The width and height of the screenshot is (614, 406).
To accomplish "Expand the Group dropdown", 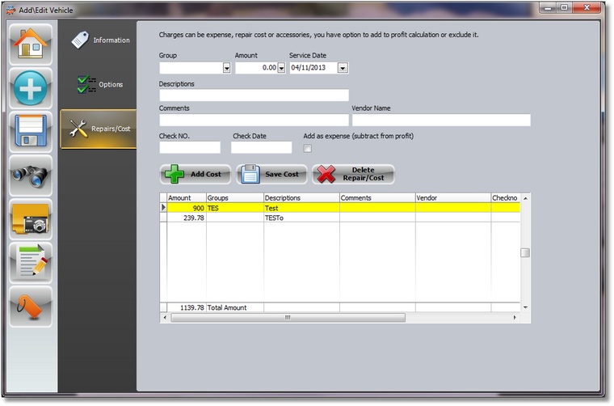I will pos(227,68).
